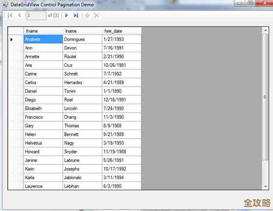This screenshot has height=211, width=273.
Task: Sort by the hire_date column header
Action: [121, 31]
